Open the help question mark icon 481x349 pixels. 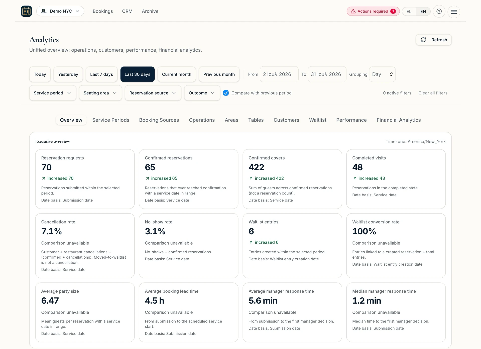click(x=439, y=11)
